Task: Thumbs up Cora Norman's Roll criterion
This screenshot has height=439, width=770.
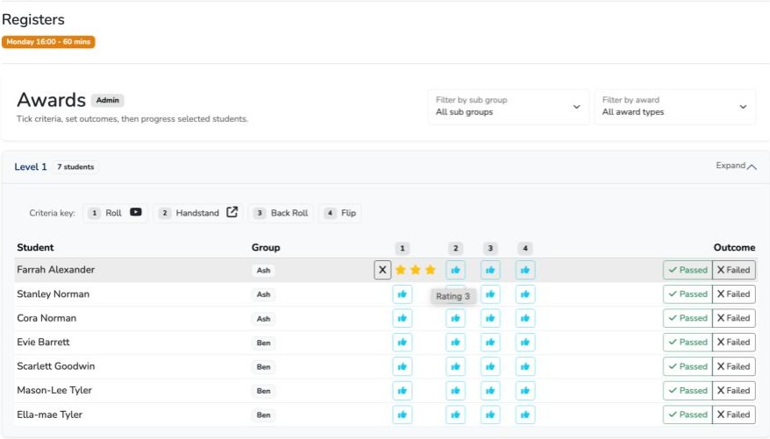Action: click(x=402, y=318)
